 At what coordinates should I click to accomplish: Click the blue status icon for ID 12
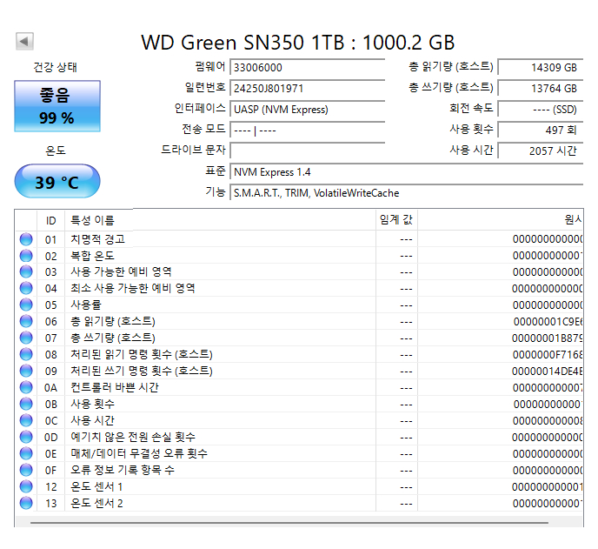[26, 486]
